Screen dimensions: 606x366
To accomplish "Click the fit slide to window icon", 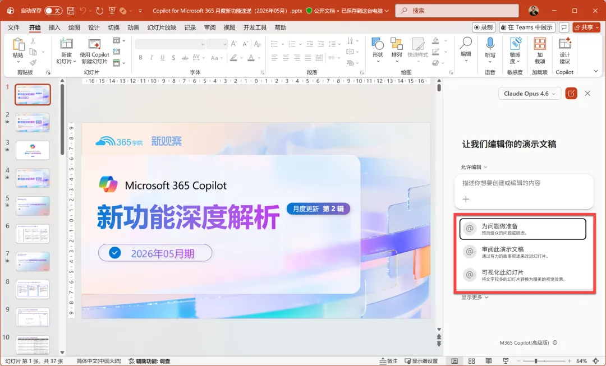I will click(596, 361).
